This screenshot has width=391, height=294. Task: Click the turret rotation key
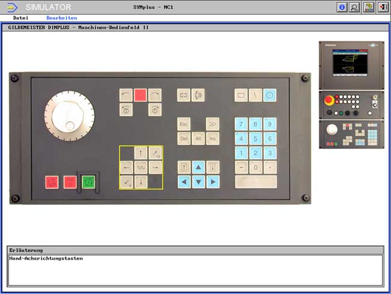coord(198,95)
